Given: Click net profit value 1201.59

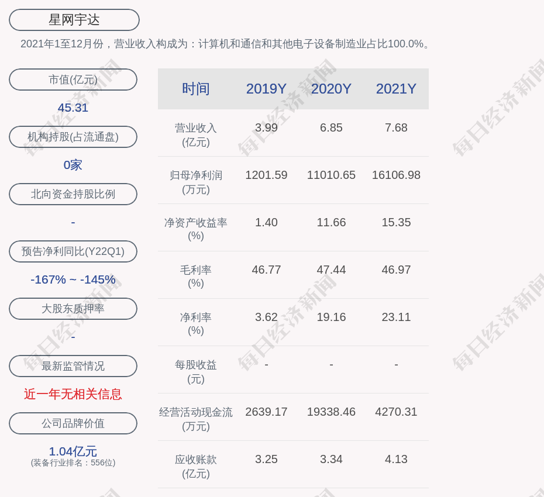Looking at the screenshot, I should [266, 175].
